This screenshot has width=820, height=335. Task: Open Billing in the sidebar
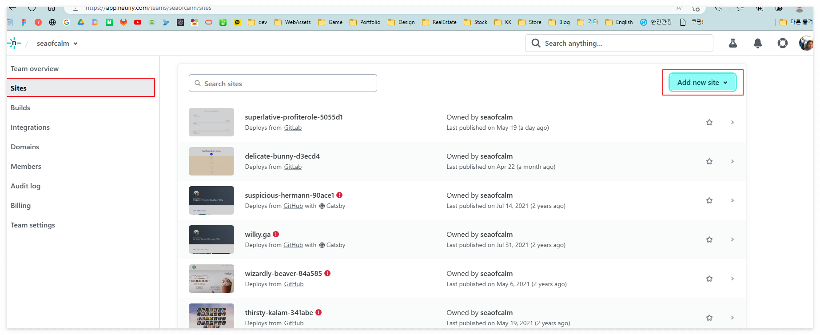coord(20,206)
